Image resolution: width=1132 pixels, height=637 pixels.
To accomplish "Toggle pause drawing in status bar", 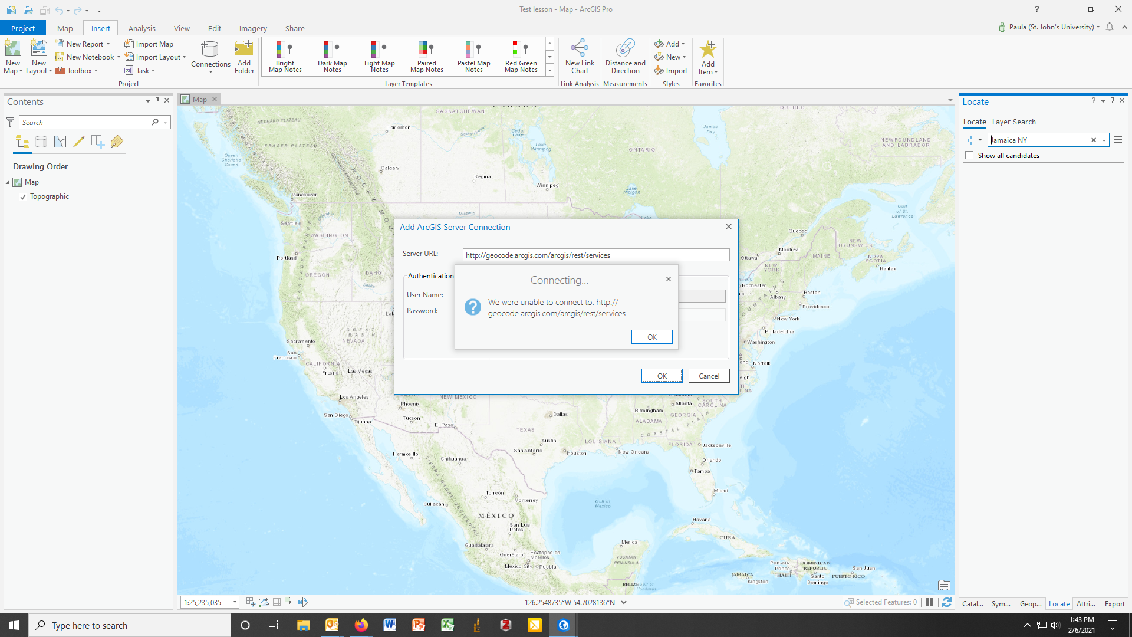I will point(930,602).
